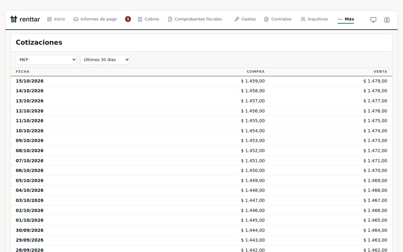The height and width of the screenshot is (252, 403).
Task: Select the date 09/10/2026
Action: (30, 140)
